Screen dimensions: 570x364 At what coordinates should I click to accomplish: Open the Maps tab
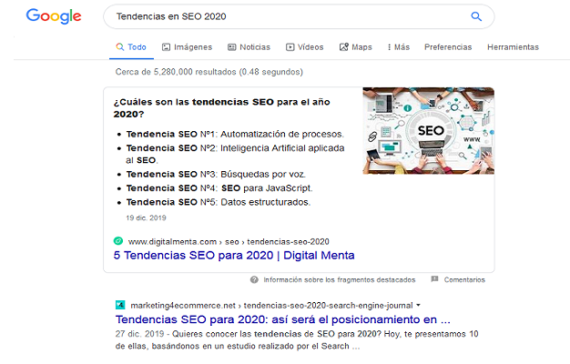click(355, 46)
